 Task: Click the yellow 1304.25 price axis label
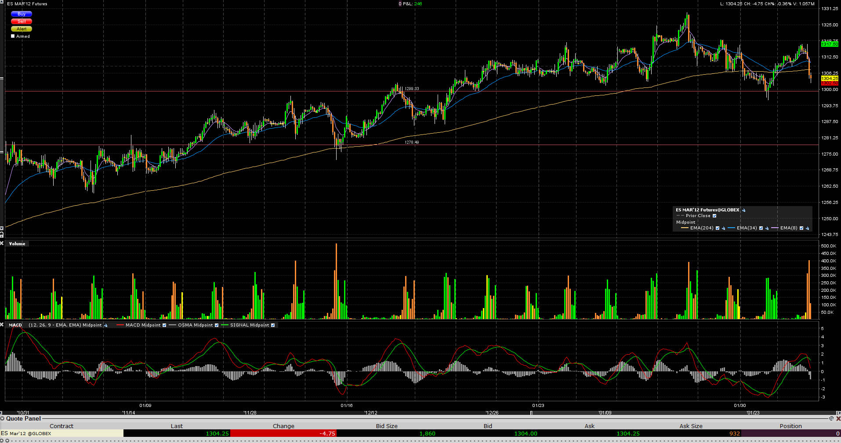pos(830,78)
